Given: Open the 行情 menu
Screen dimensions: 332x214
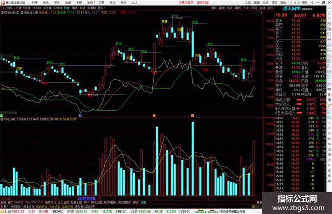Looking at the screenshot, I should 35,3.
